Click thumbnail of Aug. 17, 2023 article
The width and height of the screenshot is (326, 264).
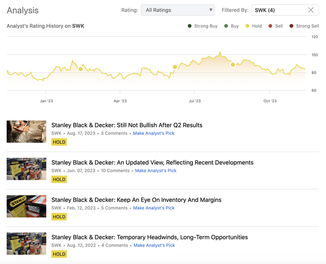(x=26, y=132)
